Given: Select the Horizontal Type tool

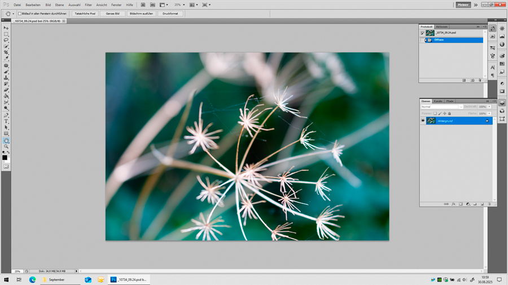Looking at the screenshot, I should [6, 121].
